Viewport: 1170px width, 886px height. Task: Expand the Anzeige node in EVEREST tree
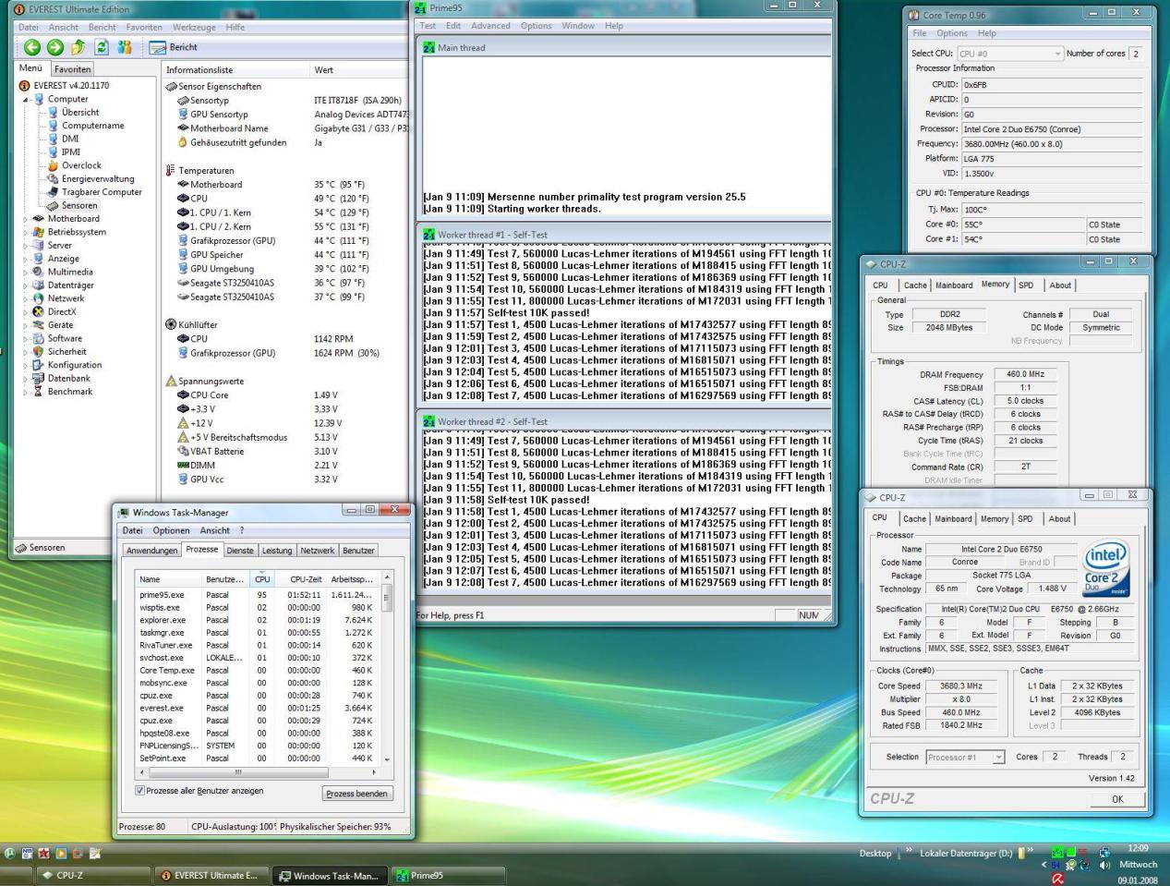[x=26, y=259]
